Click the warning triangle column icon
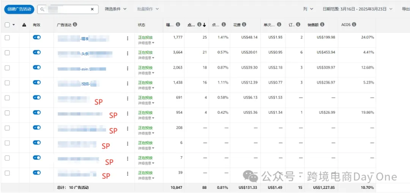The image size is (410, 193). pos(24,25)
